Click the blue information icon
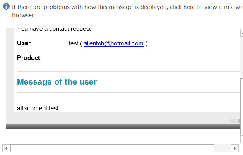 point(6,7)
